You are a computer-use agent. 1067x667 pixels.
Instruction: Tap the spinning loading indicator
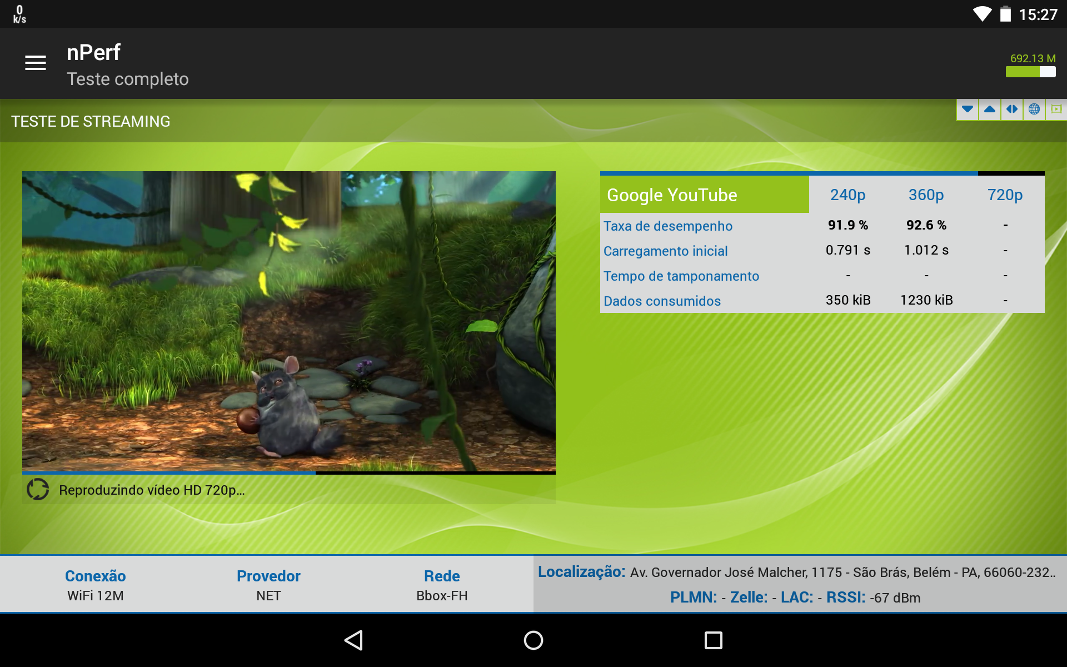38,490
